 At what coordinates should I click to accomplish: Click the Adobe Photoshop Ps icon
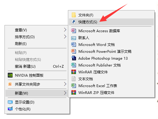(x=74, y=58)
